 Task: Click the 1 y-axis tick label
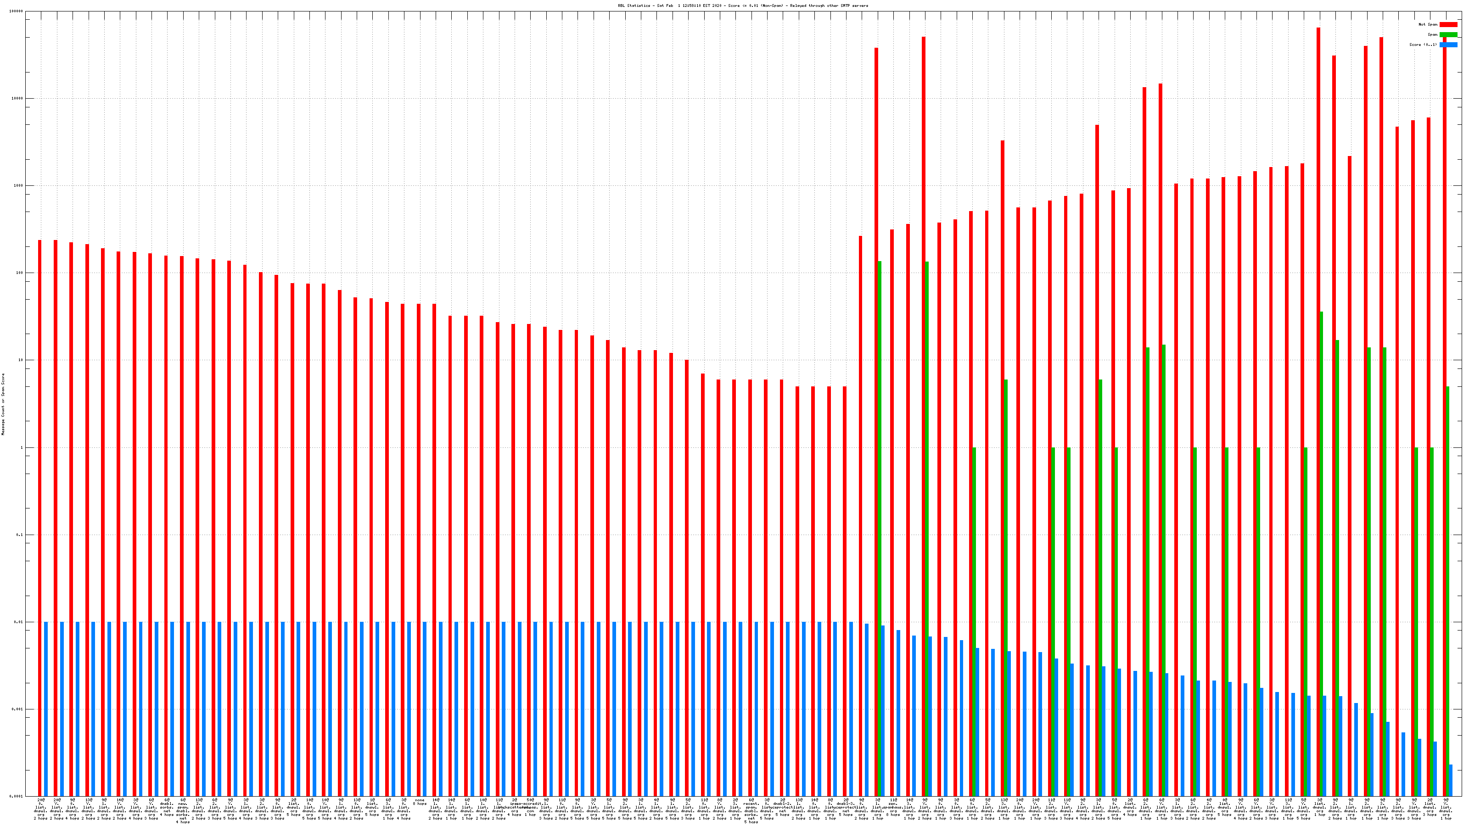[x=22, y=447]
